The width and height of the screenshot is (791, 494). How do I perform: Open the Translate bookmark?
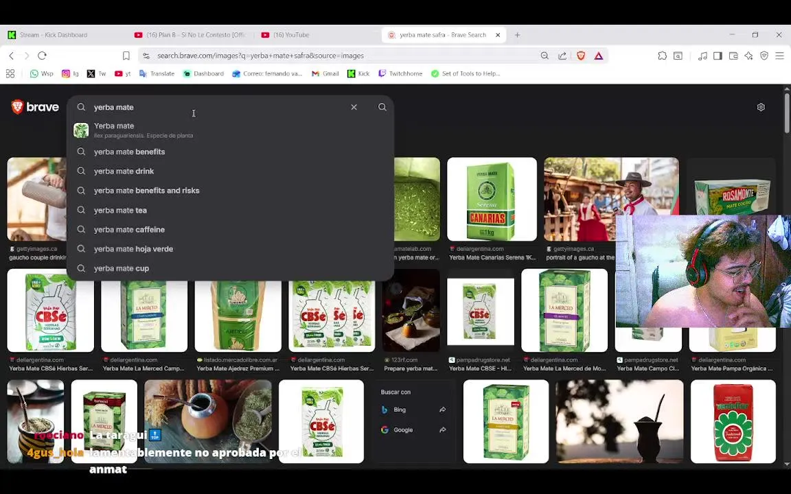pos(157,73)
